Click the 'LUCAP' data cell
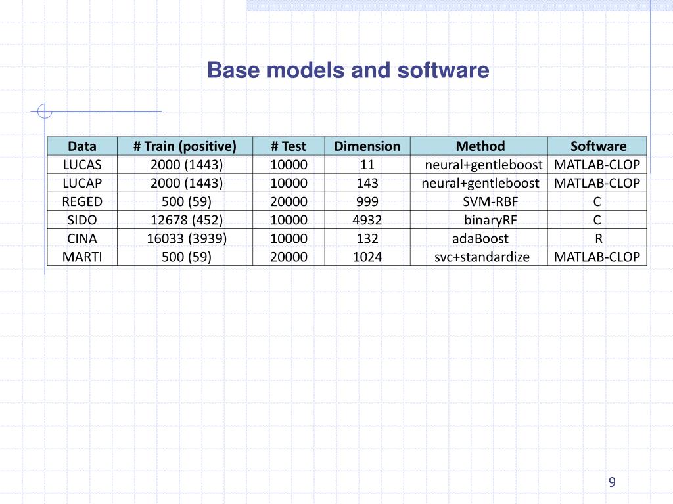Viewport: 673px width, 504px height. (x=82, y=183)
